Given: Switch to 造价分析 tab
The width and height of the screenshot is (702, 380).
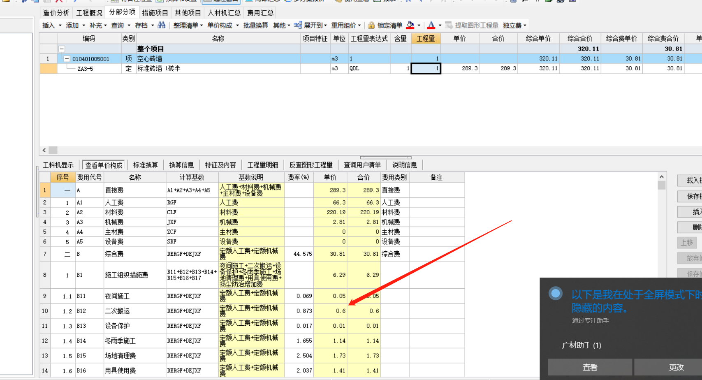Looking at the screenshot, I should pyautogui.click(x=56, y=13).
